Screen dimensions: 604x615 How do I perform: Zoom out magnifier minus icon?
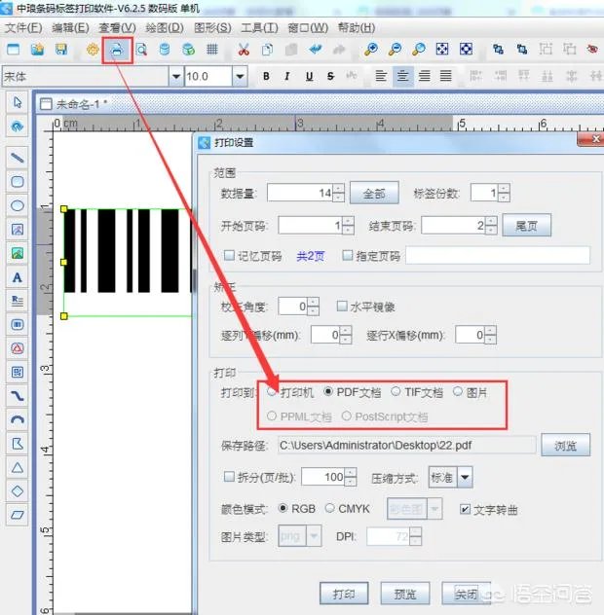tap(395, 50)
